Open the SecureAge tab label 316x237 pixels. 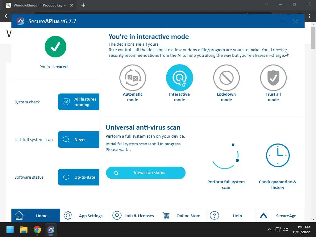coord(286,216)
